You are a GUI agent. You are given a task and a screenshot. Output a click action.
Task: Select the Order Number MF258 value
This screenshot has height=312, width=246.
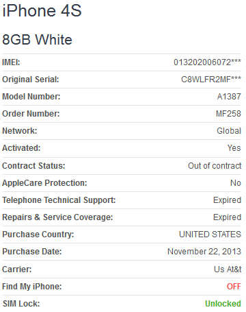click(x=228, y=114)
